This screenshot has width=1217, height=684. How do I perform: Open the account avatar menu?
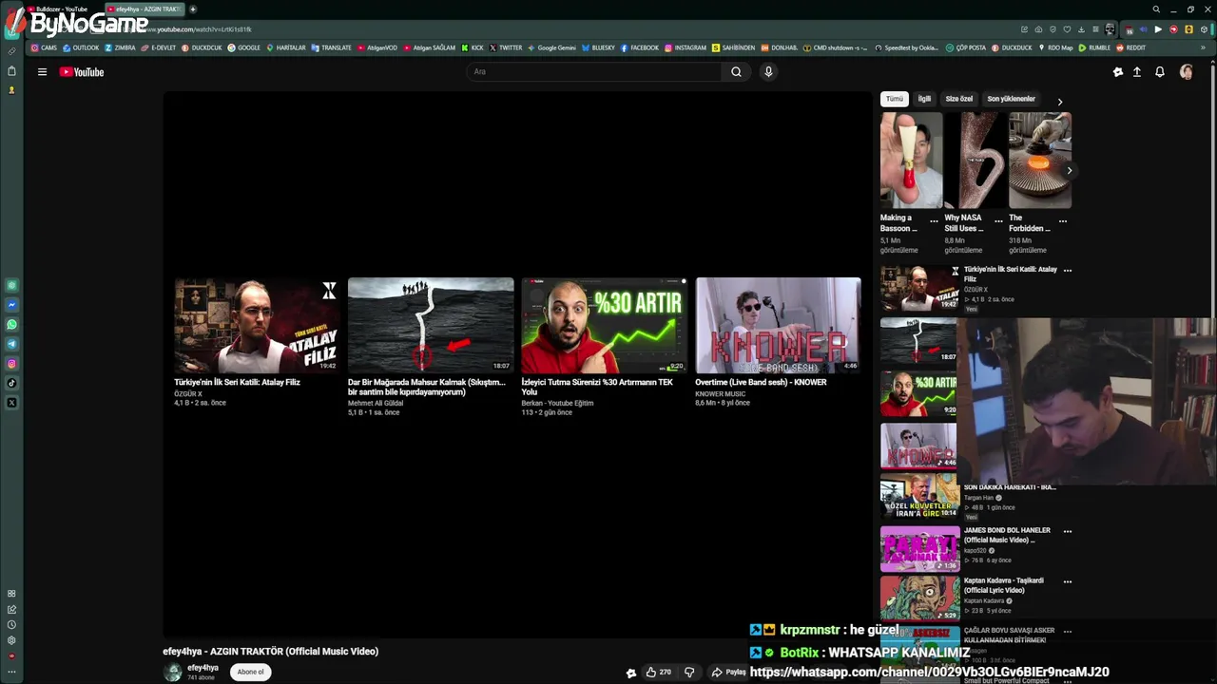(x=1186, y=72)
